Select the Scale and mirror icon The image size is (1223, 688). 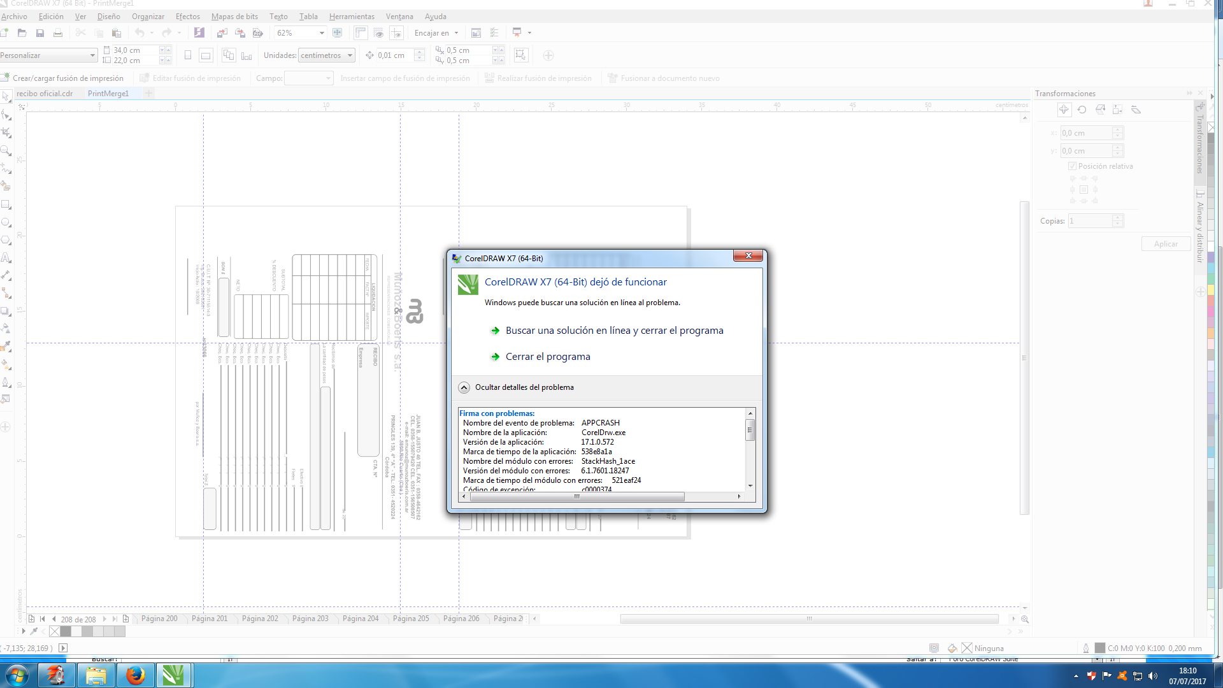pyautogui.click(x=1100, y=110)
